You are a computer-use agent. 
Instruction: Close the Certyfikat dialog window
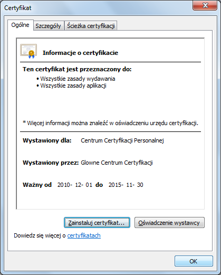pos(205,5)
